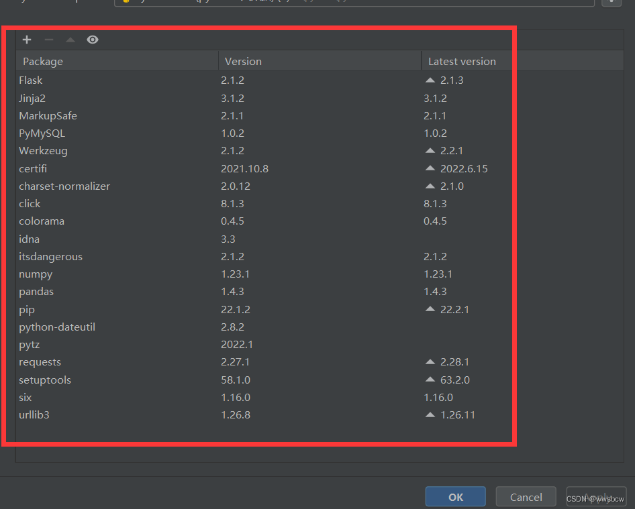
Task: Select the Flask package row
Action: pos(320,80)
